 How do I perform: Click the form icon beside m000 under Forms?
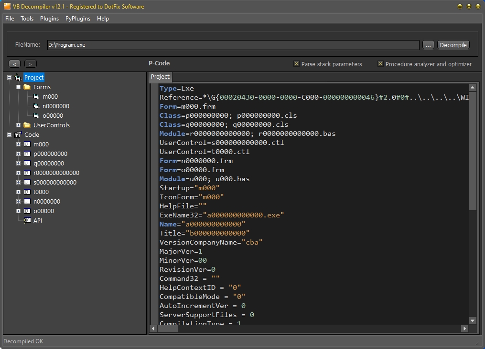(36, 97)
